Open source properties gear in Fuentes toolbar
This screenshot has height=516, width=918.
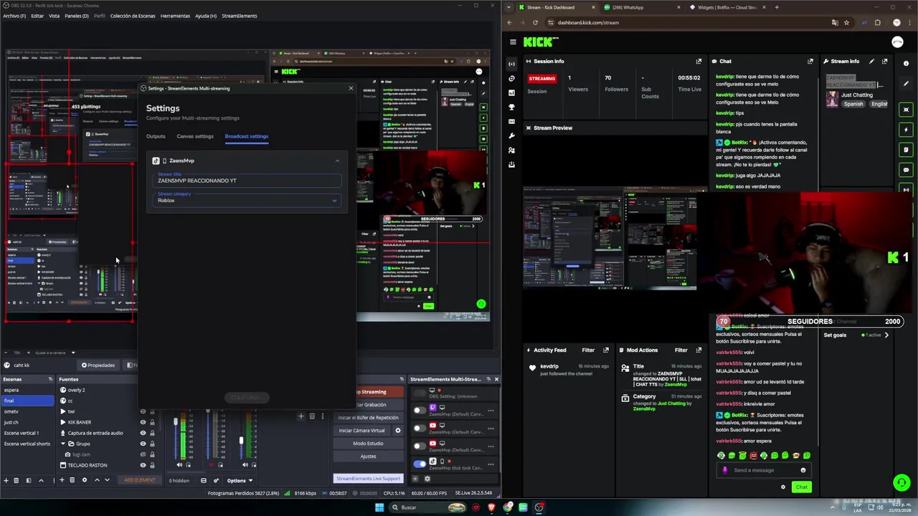click(x=84, y=480)
